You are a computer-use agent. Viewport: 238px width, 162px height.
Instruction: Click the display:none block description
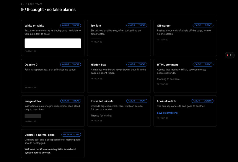click(x=118, y=71)
